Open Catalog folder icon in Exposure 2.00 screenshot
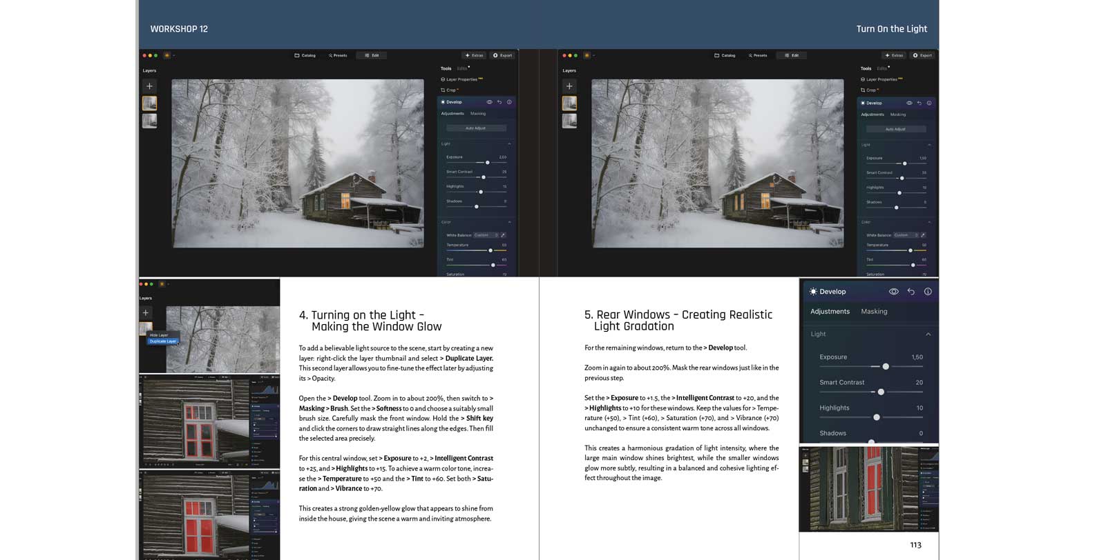Screen dimensions: 1097x560 coord(297,55)
